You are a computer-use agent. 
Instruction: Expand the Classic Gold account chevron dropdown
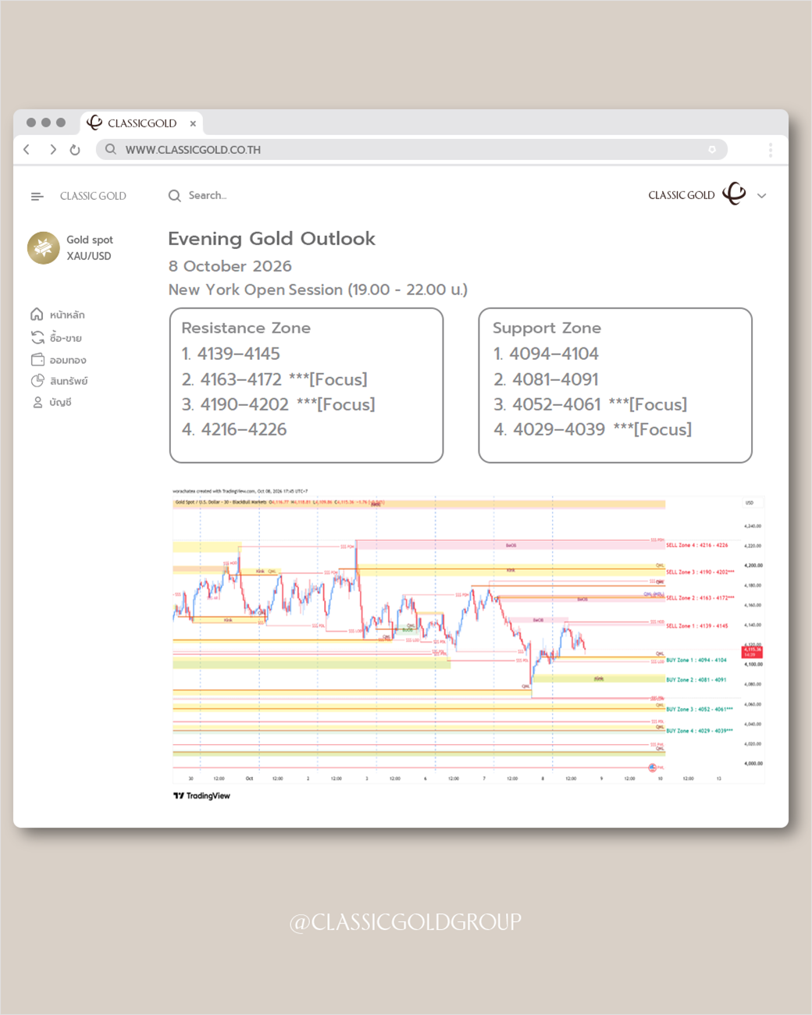pyautogui.click(x=762, y=196)
